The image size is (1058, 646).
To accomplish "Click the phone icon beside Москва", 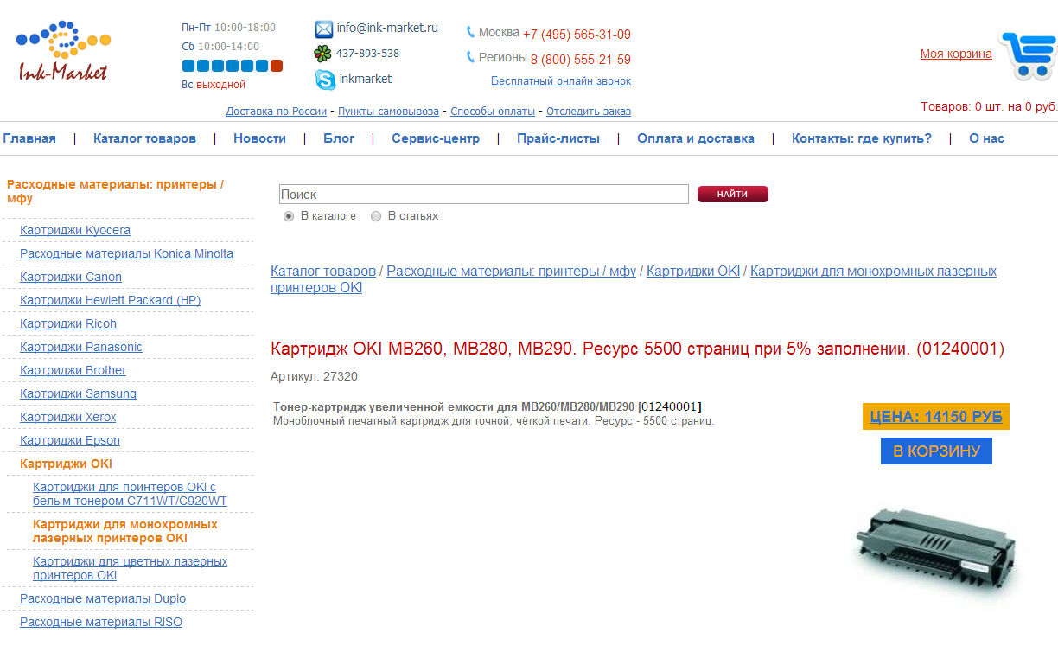I will [470, 32].
